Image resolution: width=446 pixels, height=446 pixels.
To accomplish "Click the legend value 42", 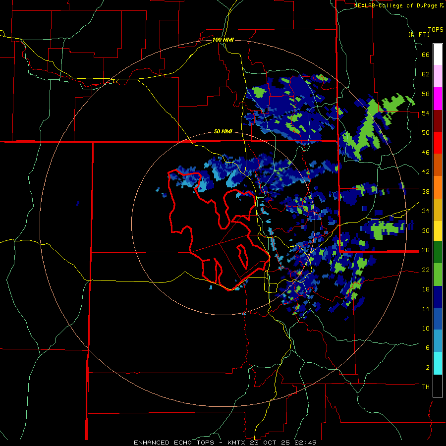I will [x=426, y=172].
